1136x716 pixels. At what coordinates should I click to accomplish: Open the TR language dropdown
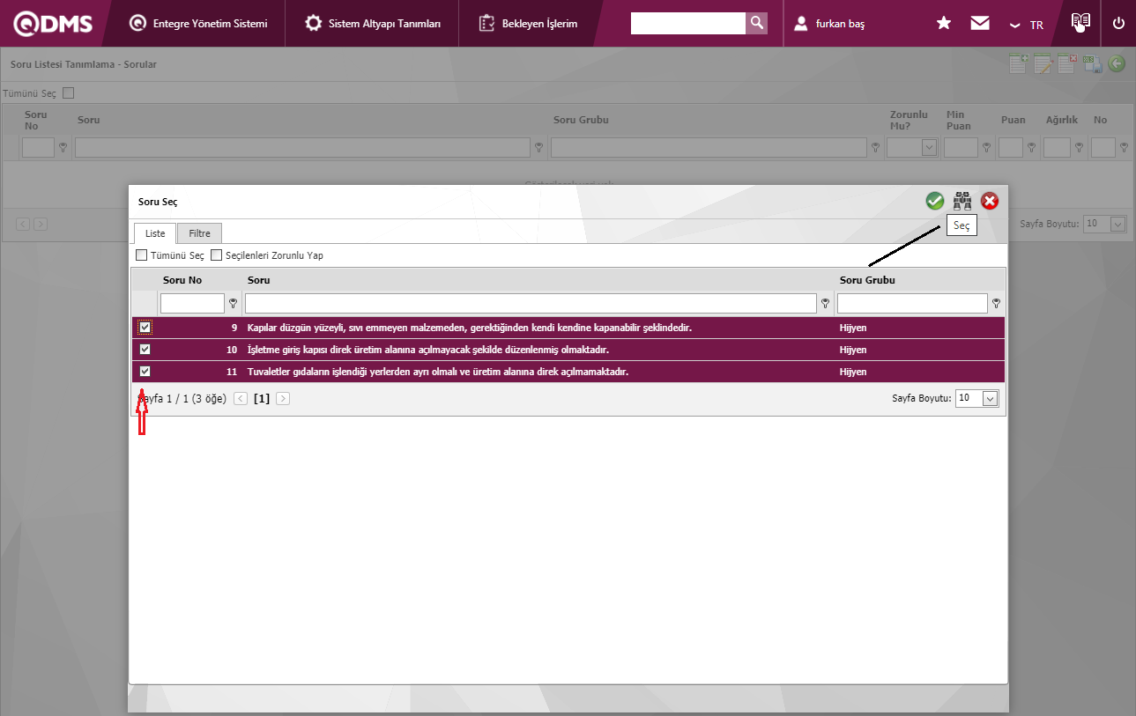pos(1027,25)
